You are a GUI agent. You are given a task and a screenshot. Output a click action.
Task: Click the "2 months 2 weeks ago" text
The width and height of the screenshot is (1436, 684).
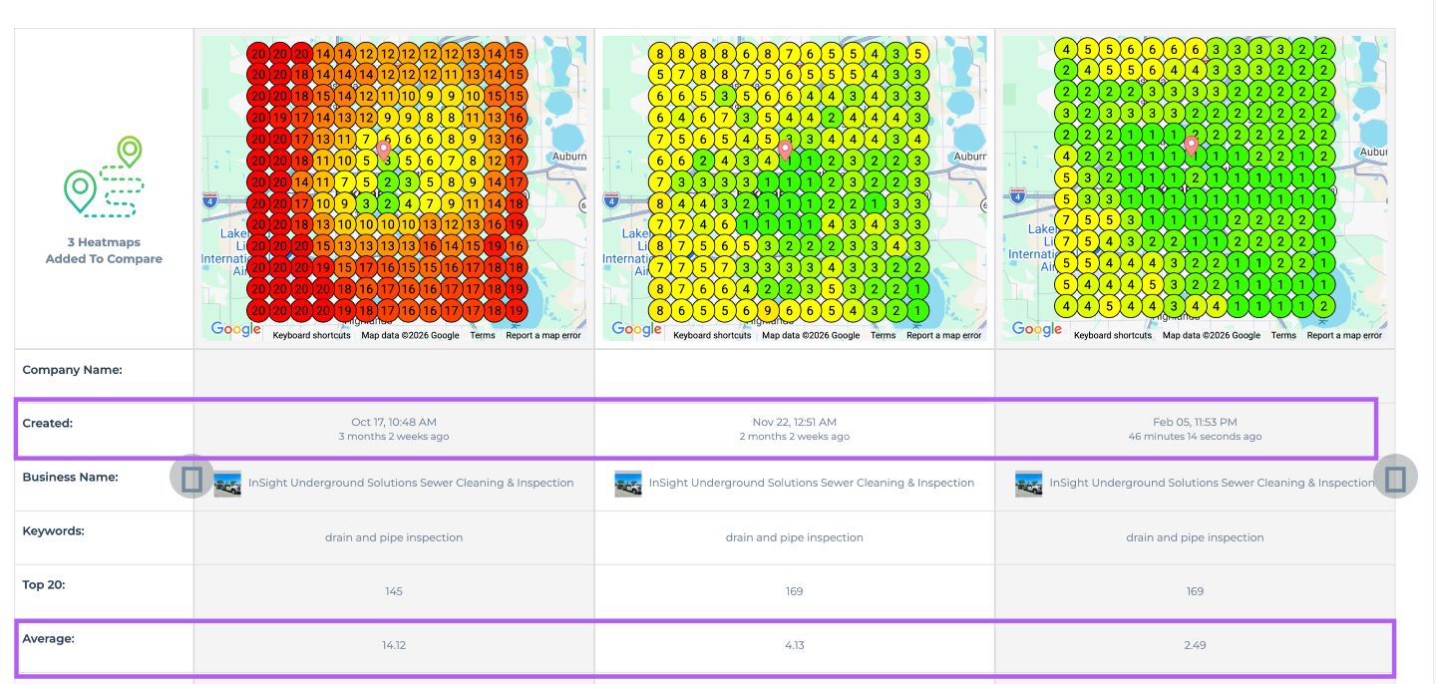coord(795,437)
